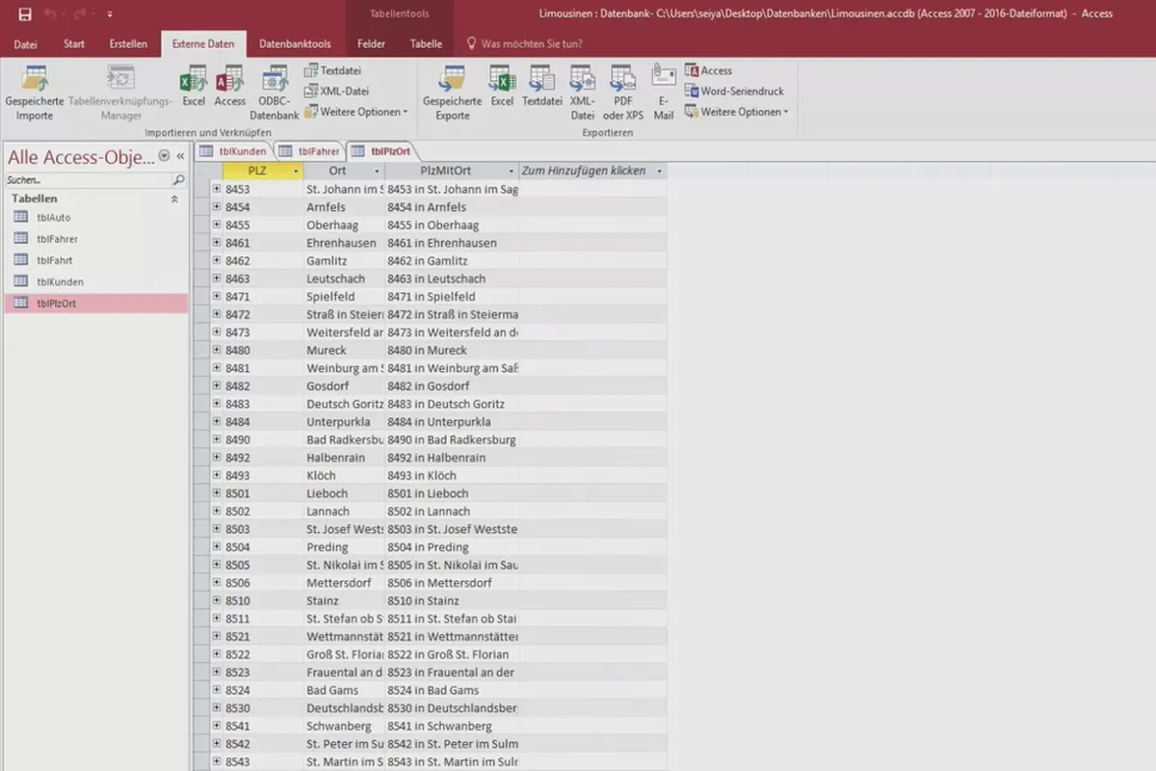Collapse the Tabellen group in navigation
This screenshot has height=771, width=1156.
tap(174, 199)
